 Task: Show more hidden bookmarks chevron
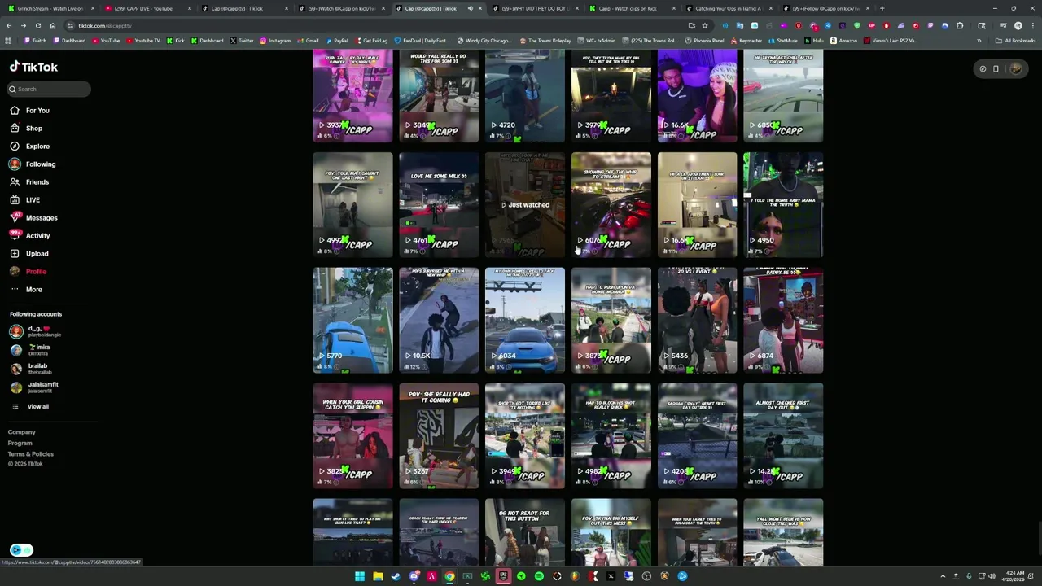pos(979,40)
